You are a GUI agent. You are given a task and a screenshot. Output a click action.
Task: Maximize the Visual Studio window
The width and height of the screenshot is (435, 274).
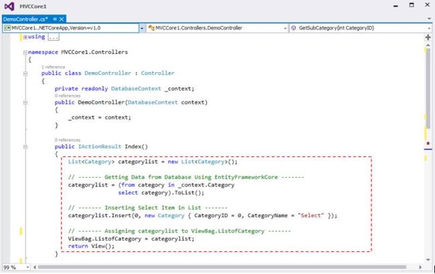(x=412, y=5)
